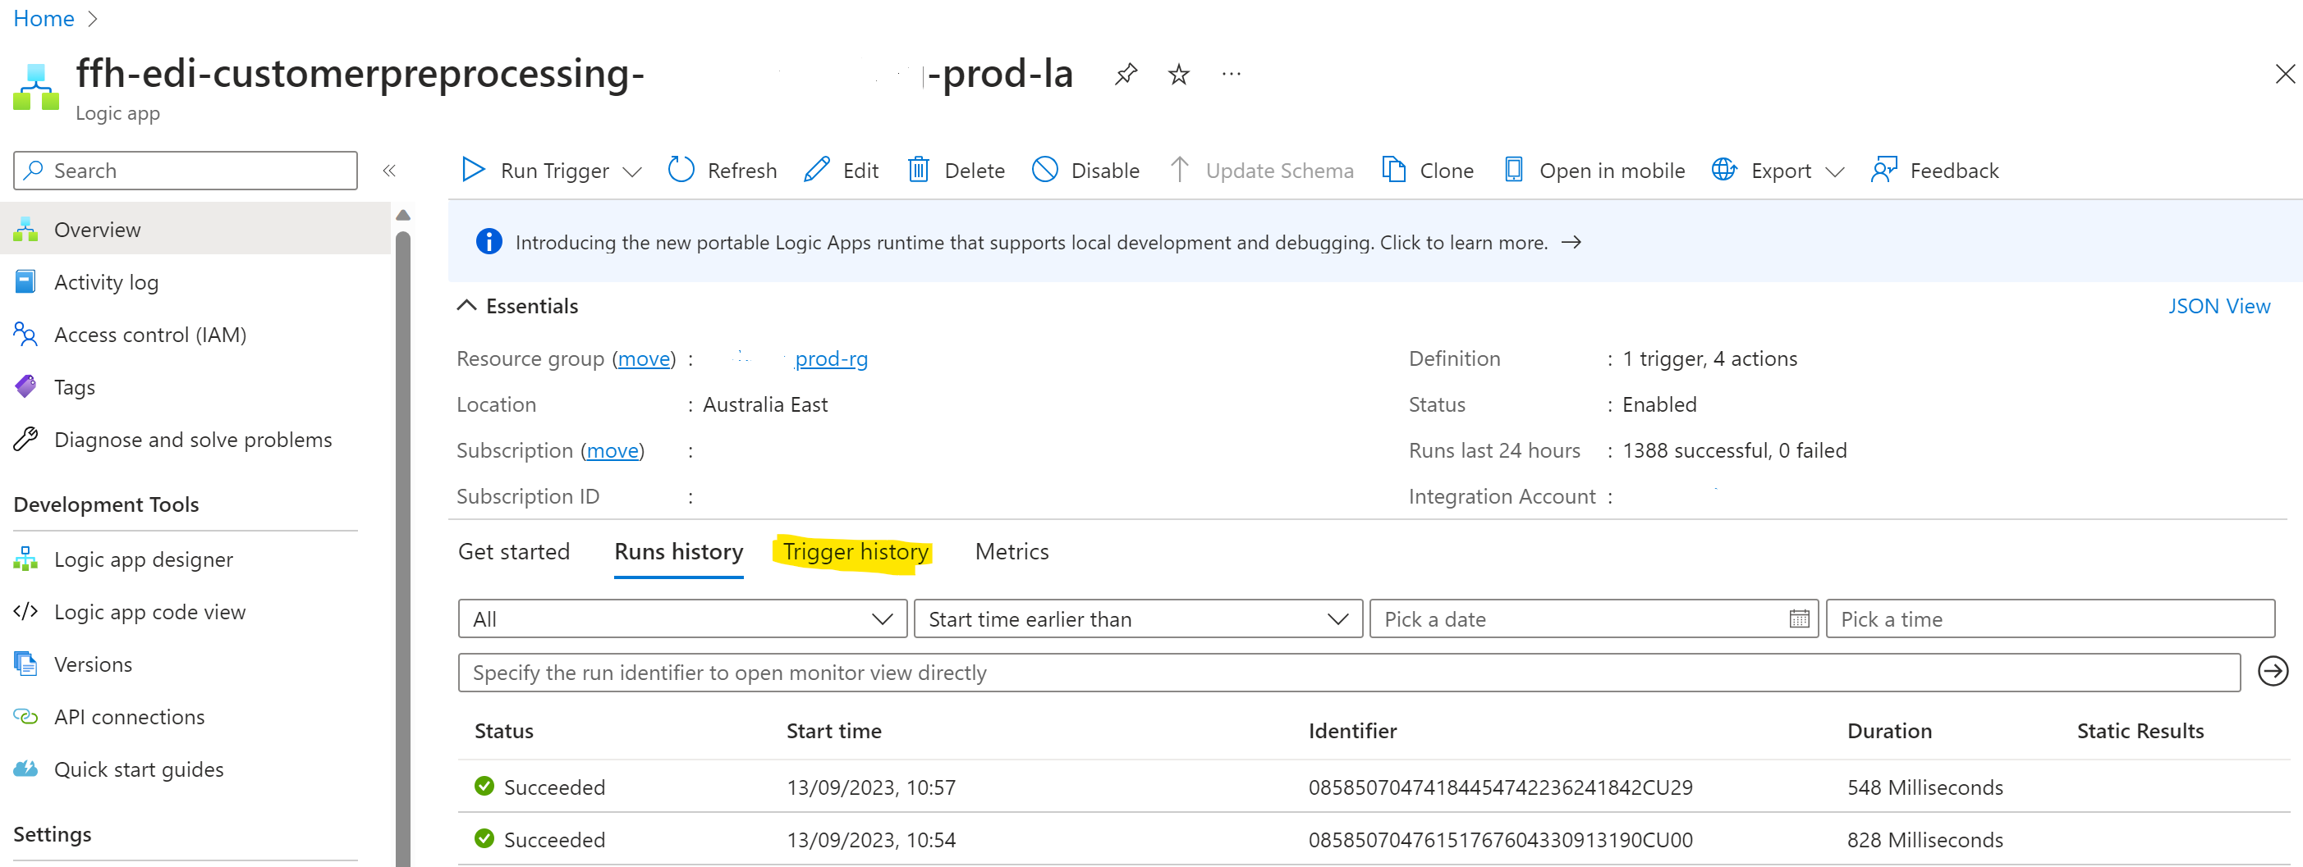Click the Feedback person icon
The height and width of the screenshot is (867, 2303).
coord(1883,170)
